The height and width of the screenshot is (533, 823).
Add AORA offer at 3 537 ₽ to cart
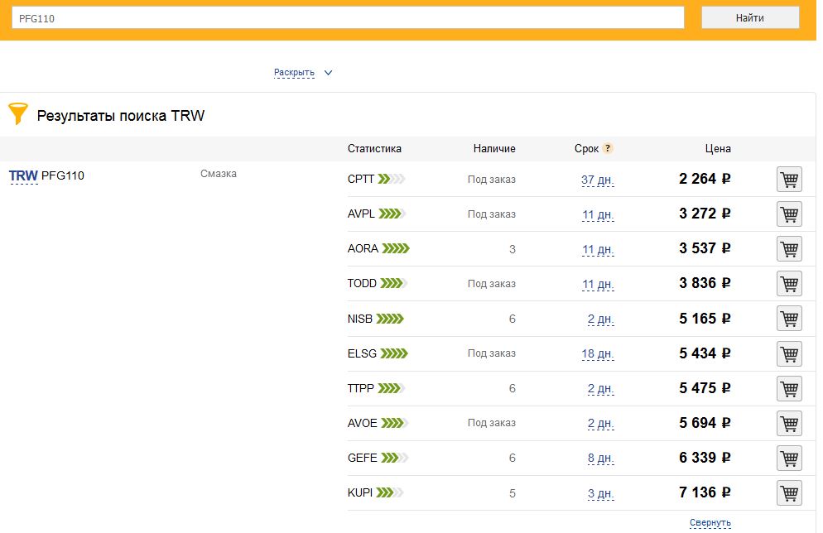[789, 248]
